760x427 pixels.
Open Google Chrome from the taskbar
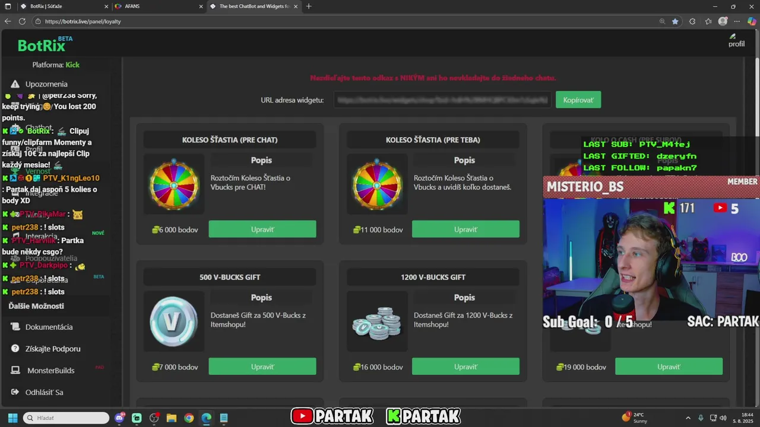(x=189, y=418)
